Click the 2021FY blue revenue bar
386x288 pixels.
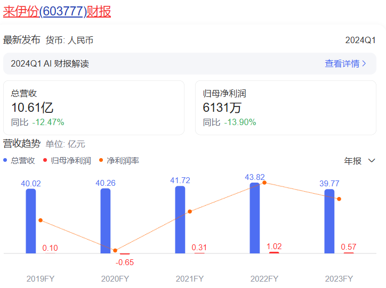click(180, 219)
